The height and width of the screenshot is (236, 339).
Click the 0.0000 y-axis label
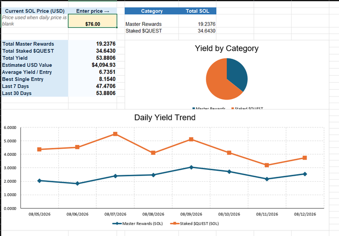point(10,209)
